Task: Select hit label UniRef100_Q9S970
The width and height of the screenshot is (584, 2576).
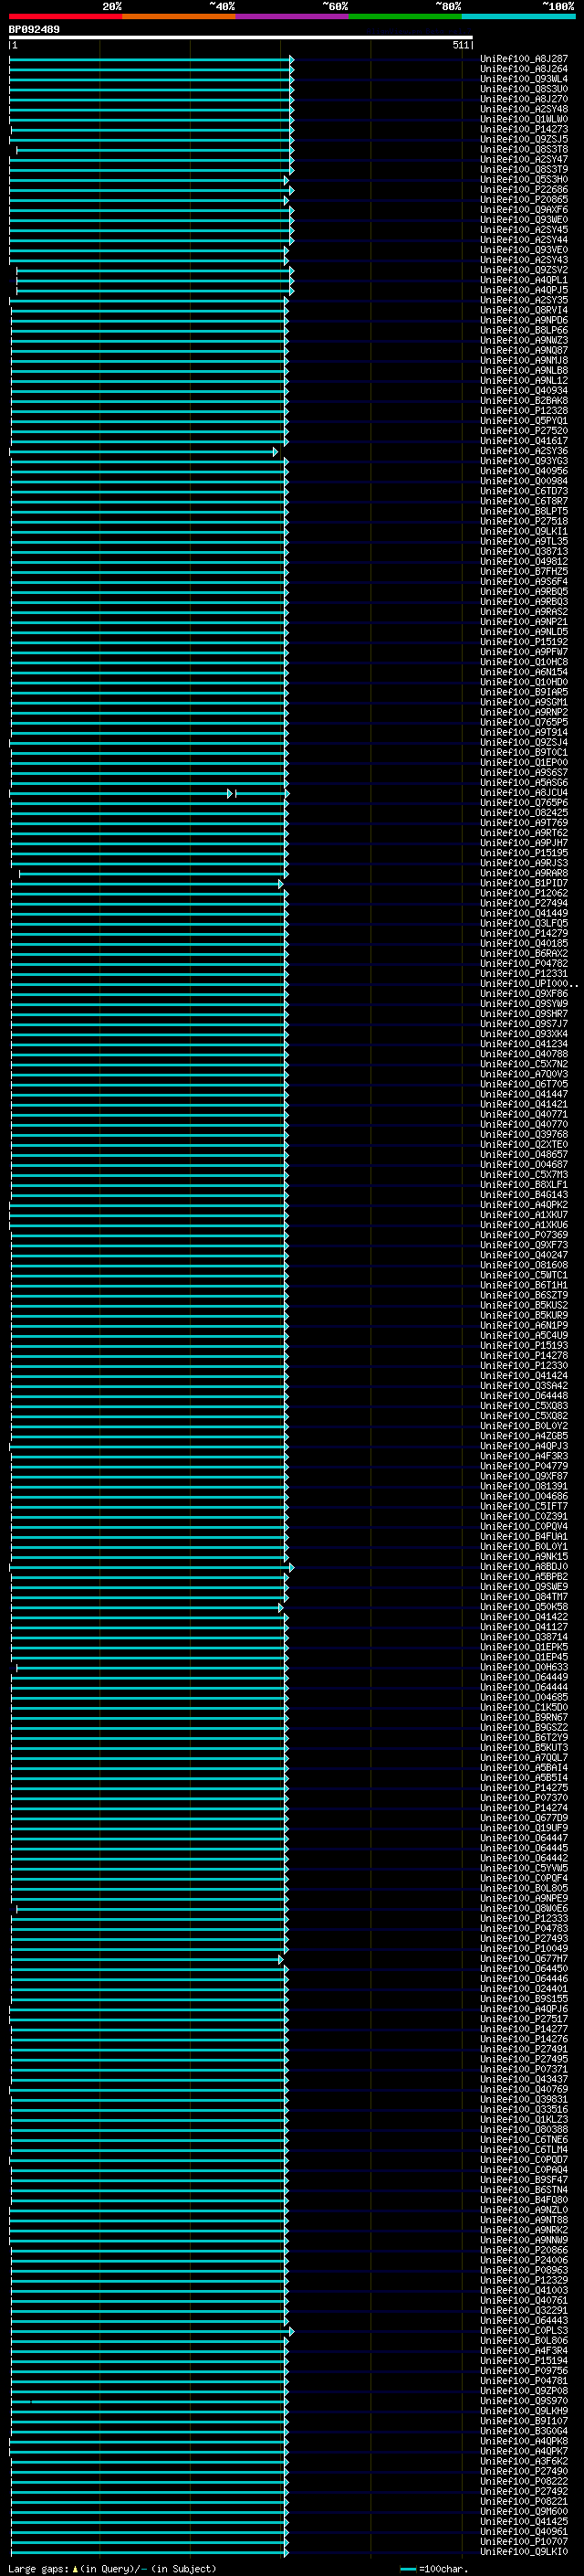Action: [523, 2400]
